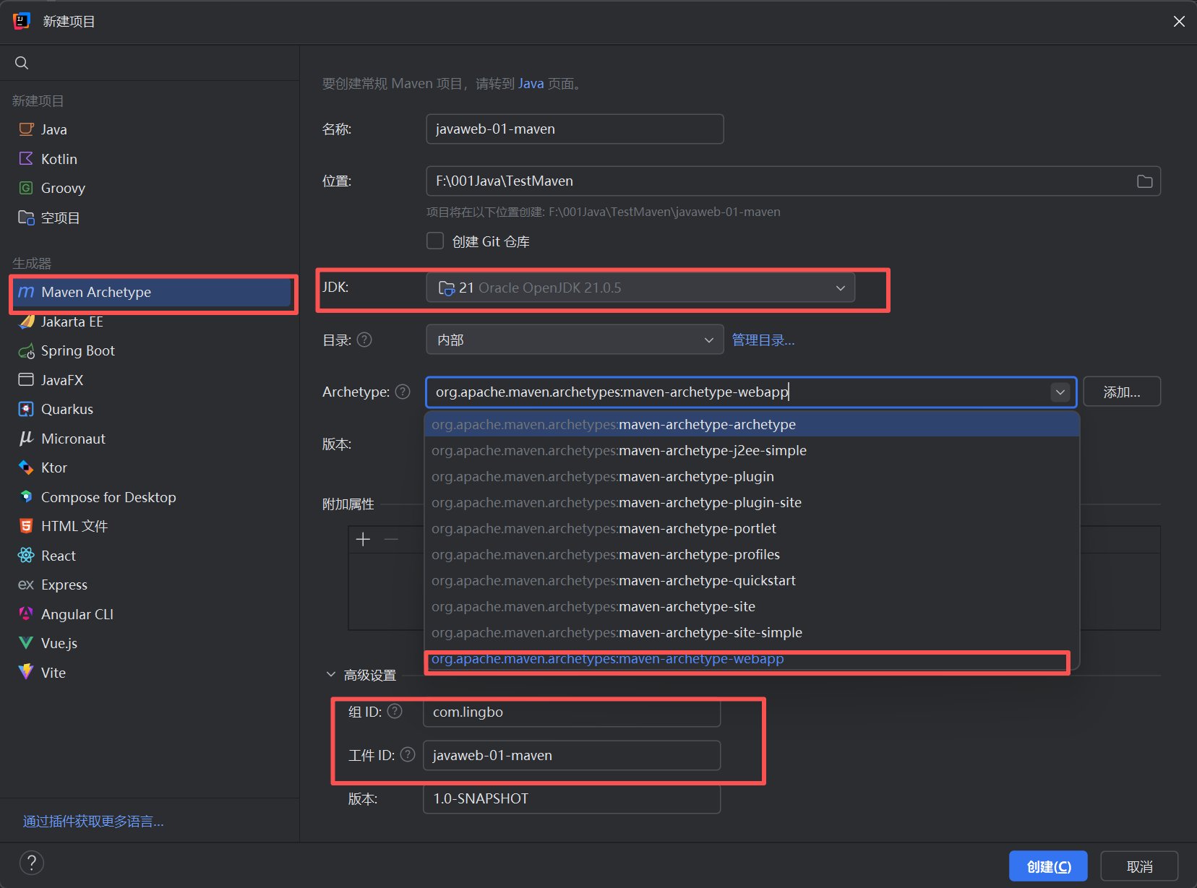Choose maven-archetype-site from list
Viewport: 1197px width, 888px height.
coord(752,606)
